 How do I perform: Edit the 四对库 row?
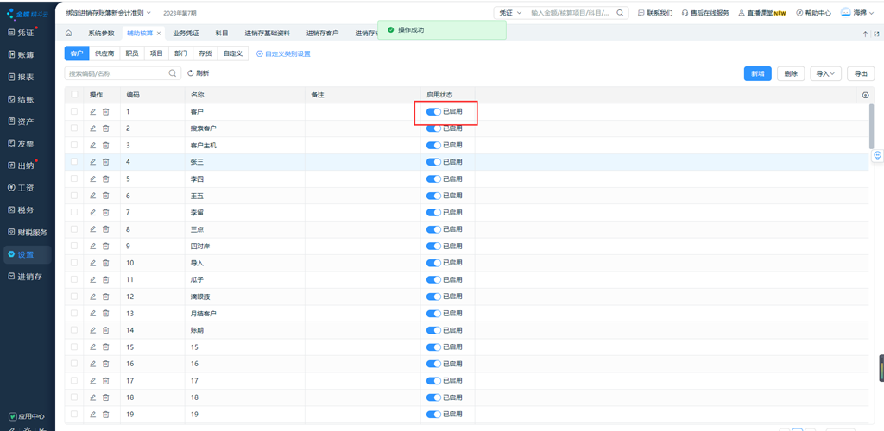click(x=93, y=246)
